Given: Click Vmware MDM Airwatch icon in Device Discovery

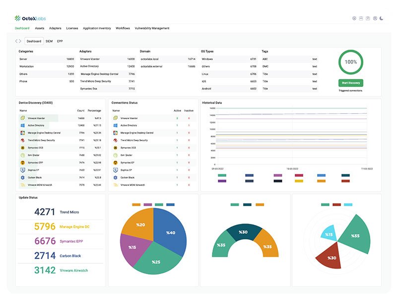Looking at the screenshot, I should pyautogui.click(x=22, y=185).
